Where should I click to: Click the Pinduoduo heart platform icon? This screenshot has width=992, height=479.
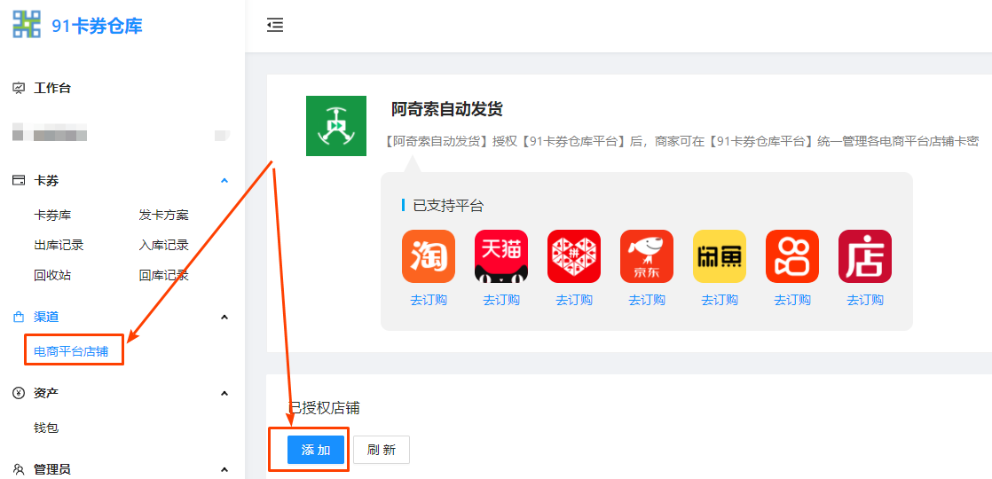574,256
